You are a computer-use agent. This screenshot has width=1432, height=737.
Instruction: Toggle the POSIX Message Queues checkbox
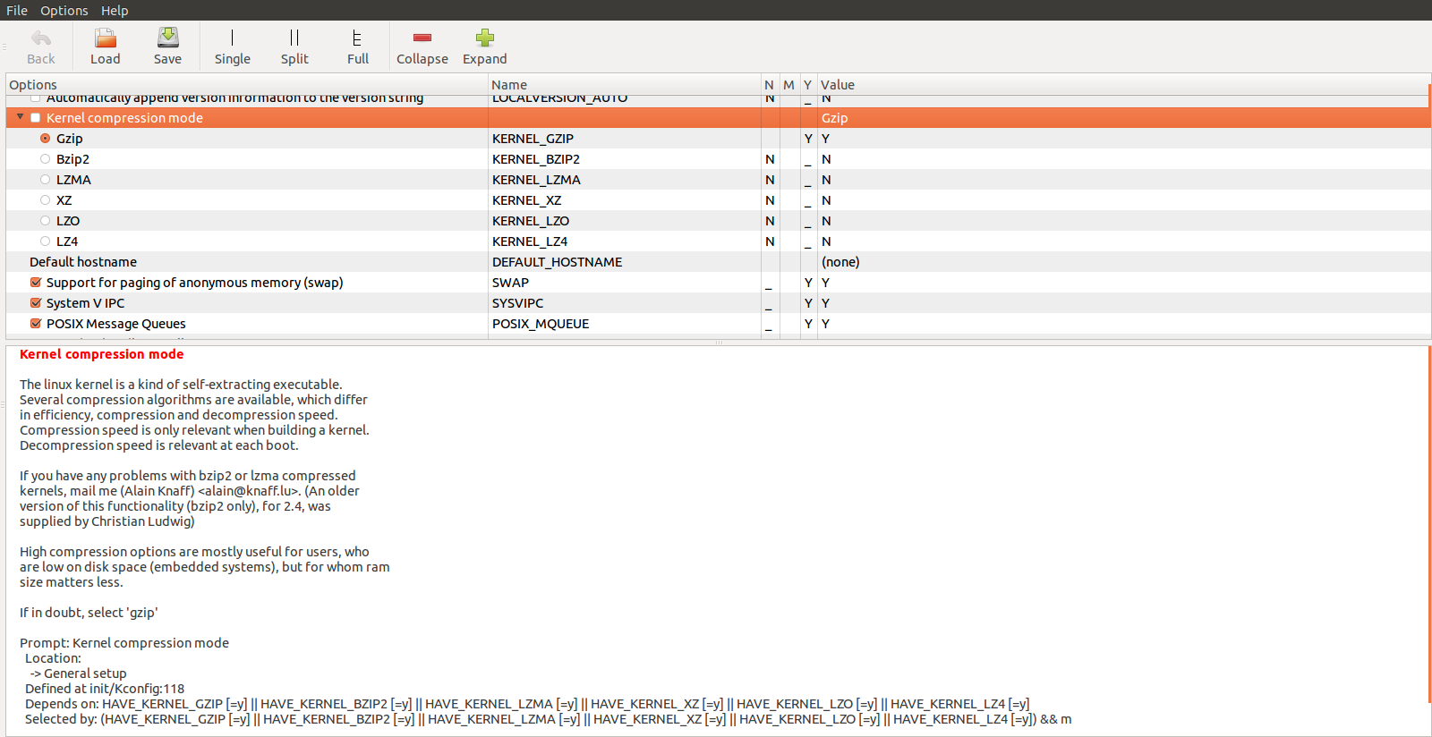(x=36, y=324)
